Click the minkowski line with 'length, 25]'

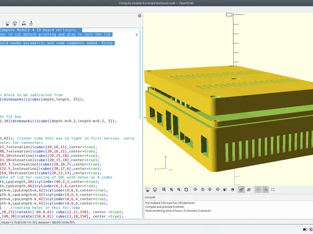coord(42,99)
